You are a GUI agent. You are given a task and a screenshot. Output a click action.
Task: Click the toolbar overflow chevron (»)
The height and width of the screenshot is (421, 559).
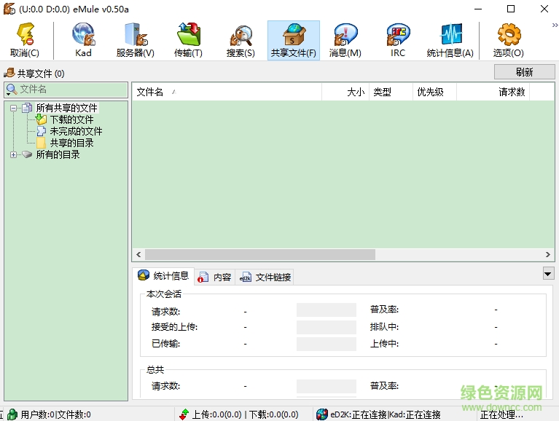pos(555,25)
